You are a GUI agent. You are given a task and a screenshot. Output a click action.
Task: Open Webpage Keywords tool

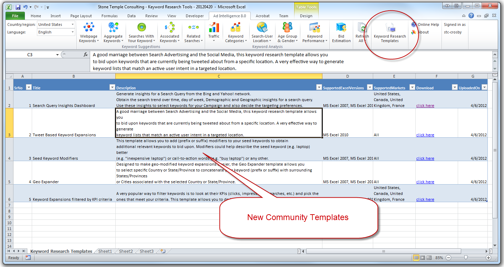pos(89,32)
